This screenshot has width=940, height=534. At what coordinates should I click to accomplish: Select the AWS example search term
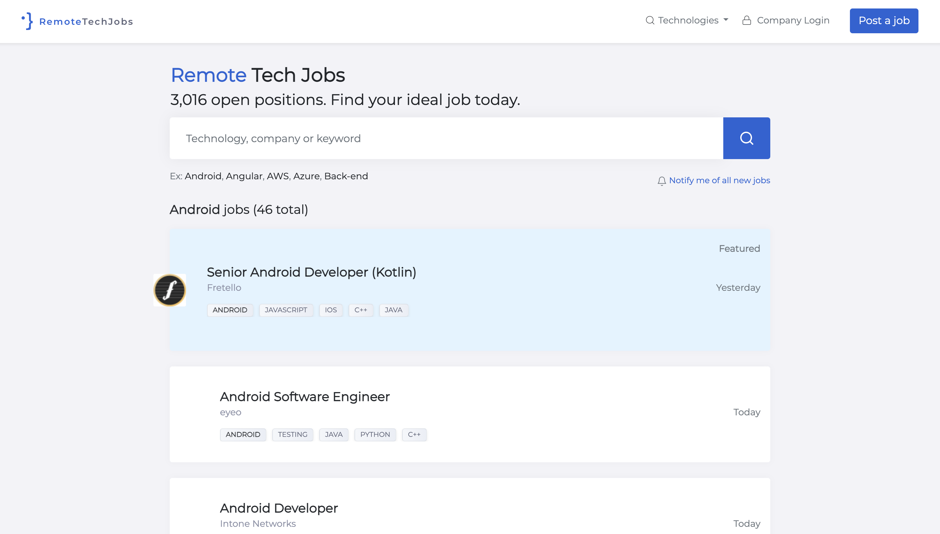pos(278,176)
